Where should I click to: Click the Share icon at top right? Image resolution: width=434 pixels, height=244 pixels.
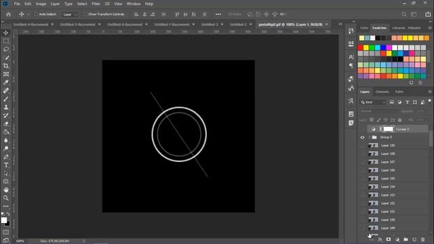(428, 14)
